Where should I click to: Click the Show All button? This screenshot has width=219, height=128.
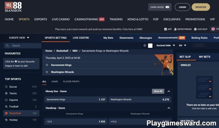click(158, 91)
